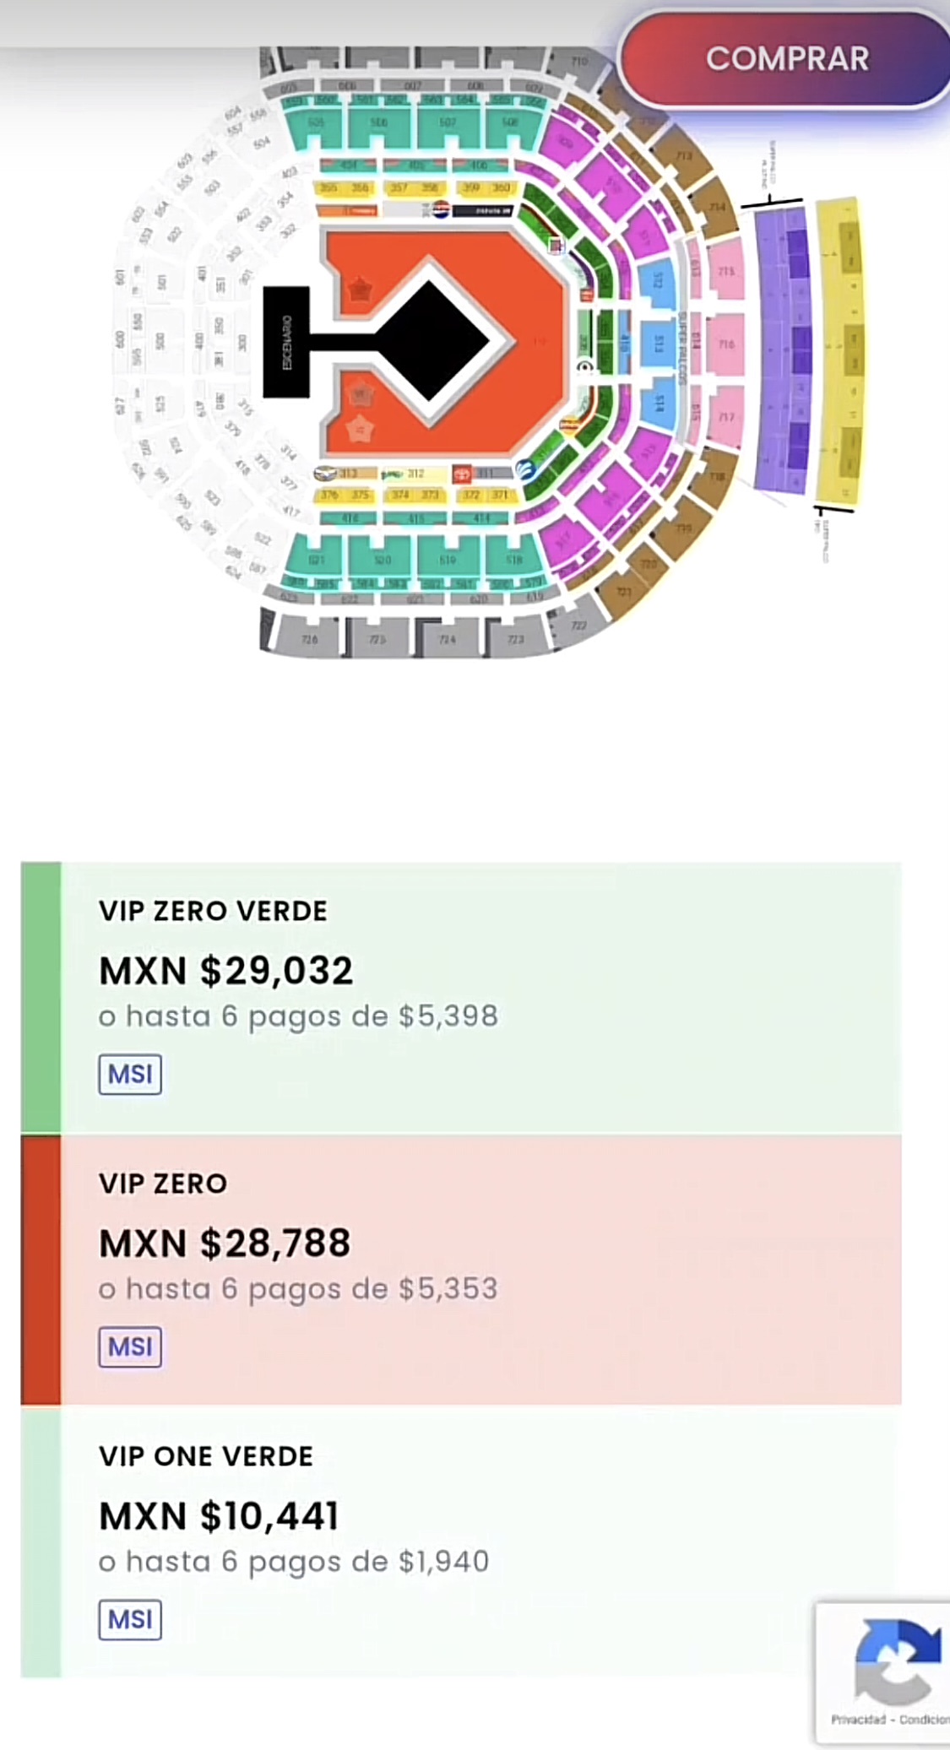Image resolution: width=950 pixels, height=1750 pixels.
Task: Click the MSI badge under VIP ONE VERDE
Action: click(130, 1619)
